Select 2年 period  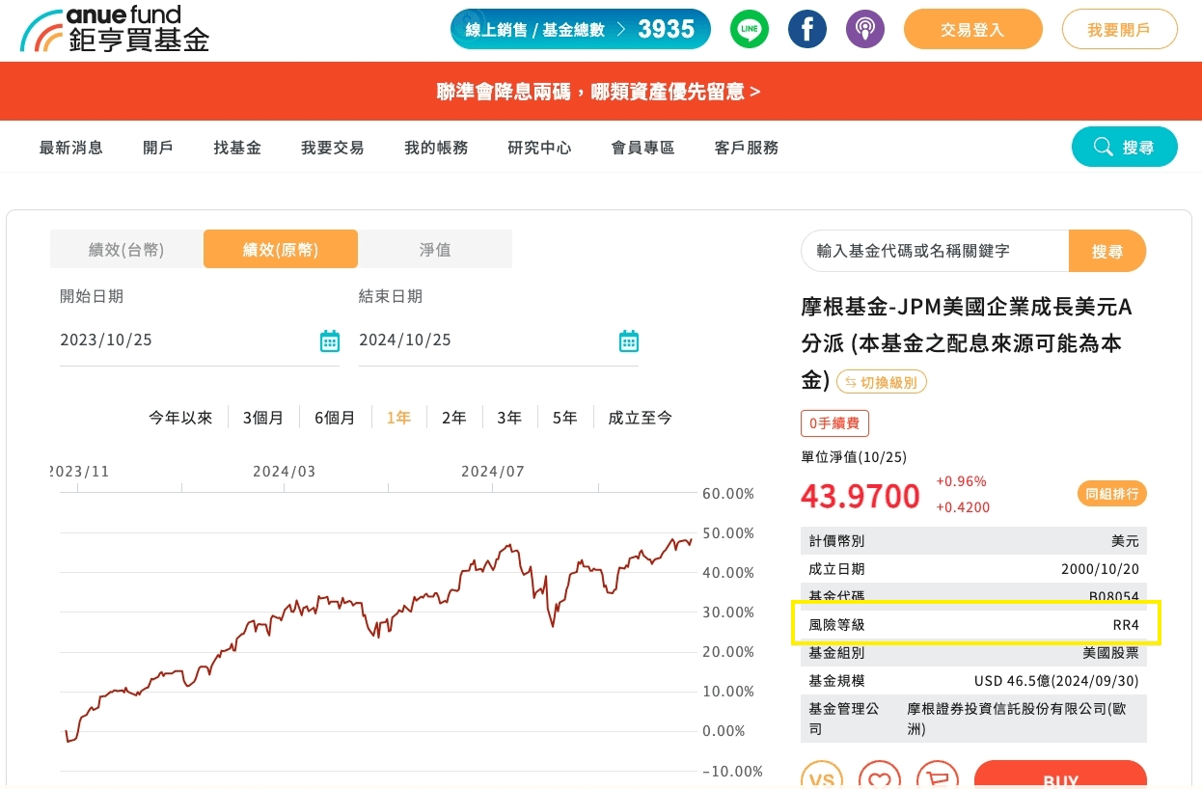tap(454, 418)
